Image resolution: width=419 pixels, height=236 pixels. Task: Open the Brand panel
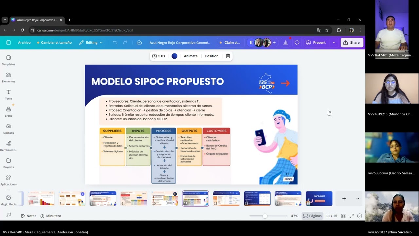tap(9, 112)
